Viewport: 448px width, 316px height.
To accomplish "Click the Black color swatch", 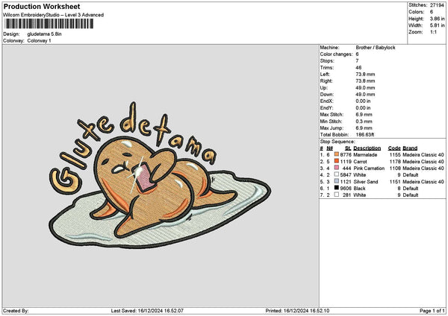I will coord(336,188).
